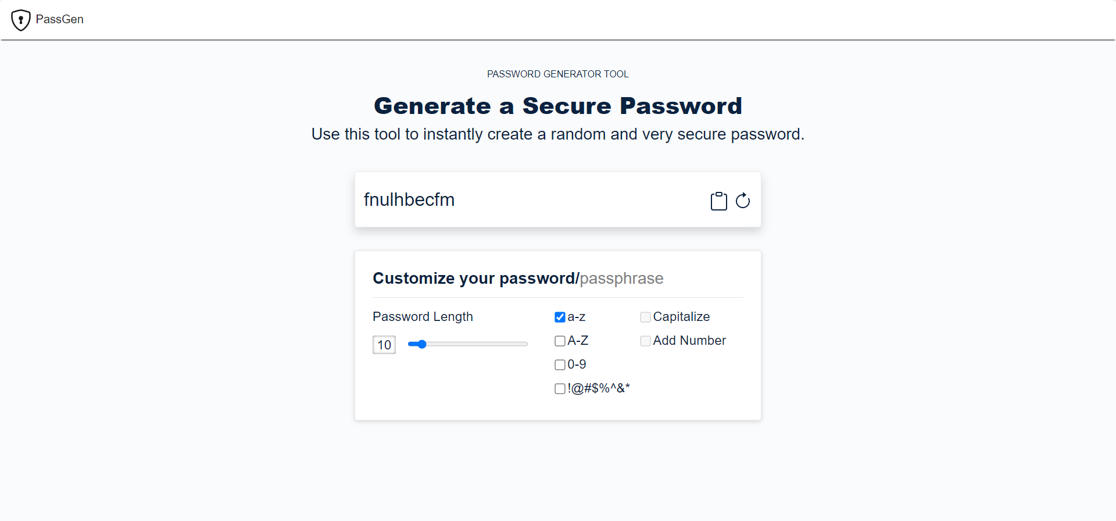Copy the password with clipboard icon
This screenshot has width=1116, height=521.
click(x=719, y=201)
